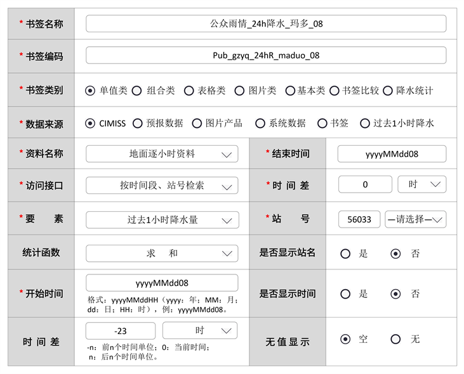
Task: Select 过去1小时降水 data source option
Action: click(x=364, y=124)
